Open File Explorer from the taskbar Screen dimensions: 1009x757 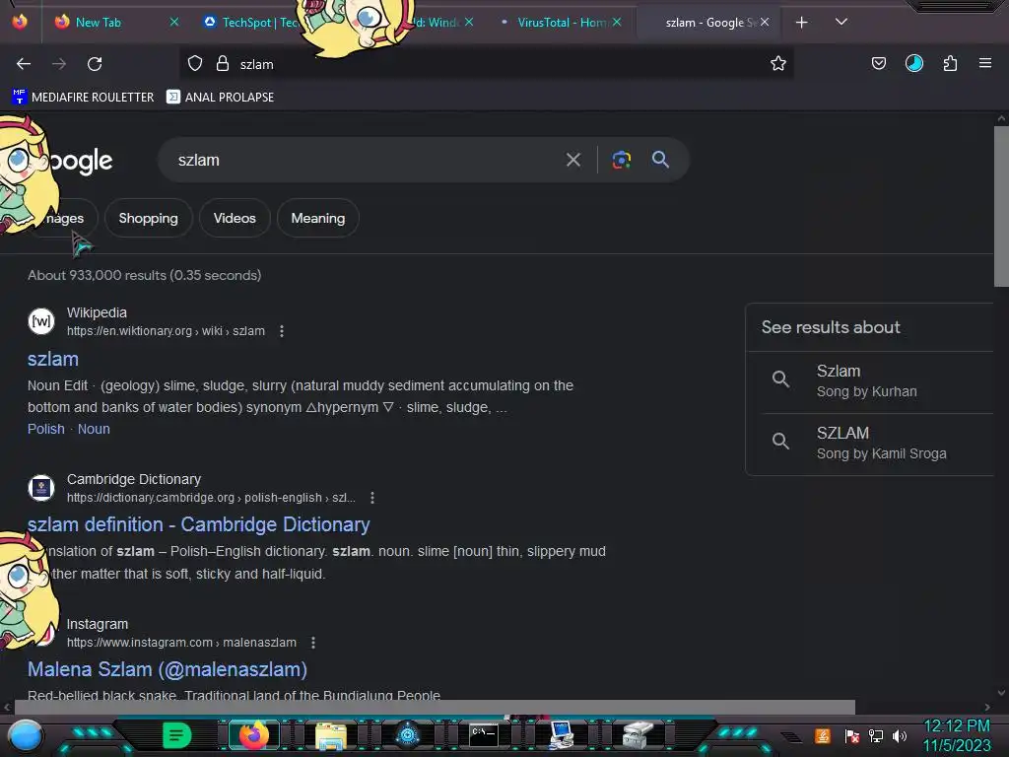point(331,735)
